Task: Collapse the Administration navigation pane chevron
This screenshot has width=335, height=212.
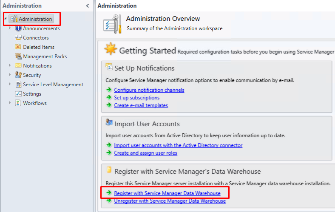Action: [88, 6]
